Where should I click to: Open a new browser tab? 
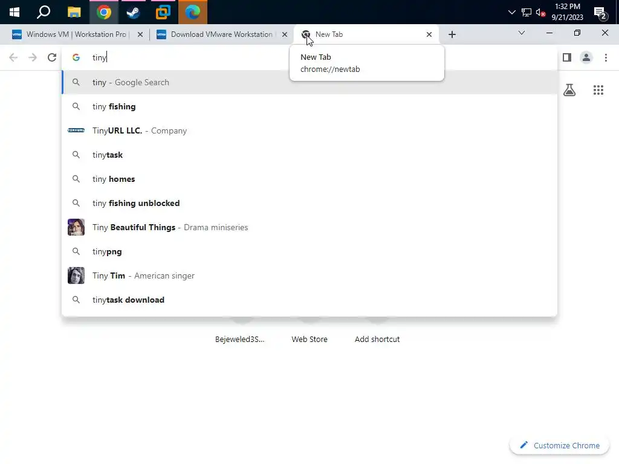(452, 34)
